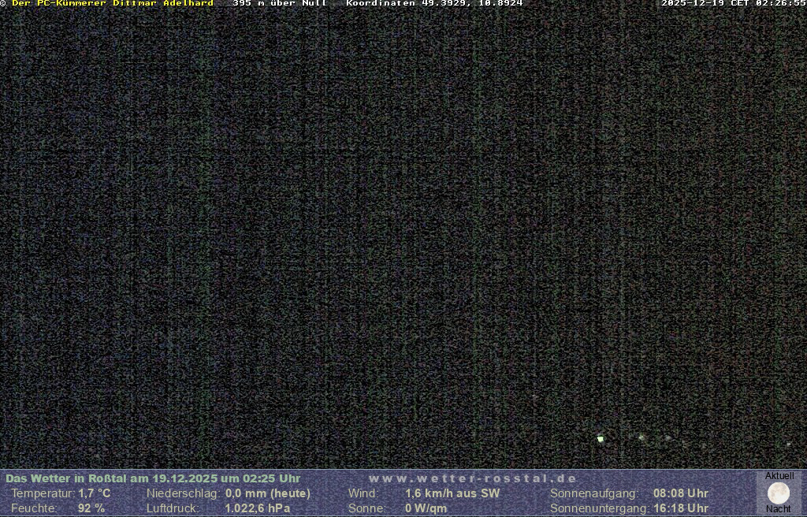
Task: Click the wind reading 1,6 km/h aus SW
Action: point(452,493)
